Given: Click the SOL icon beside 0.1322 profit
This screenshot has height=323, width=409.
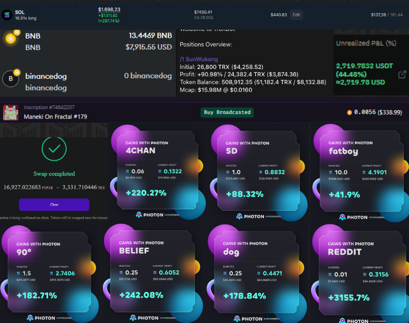Looking at the screenshot, I should [160, 171].
